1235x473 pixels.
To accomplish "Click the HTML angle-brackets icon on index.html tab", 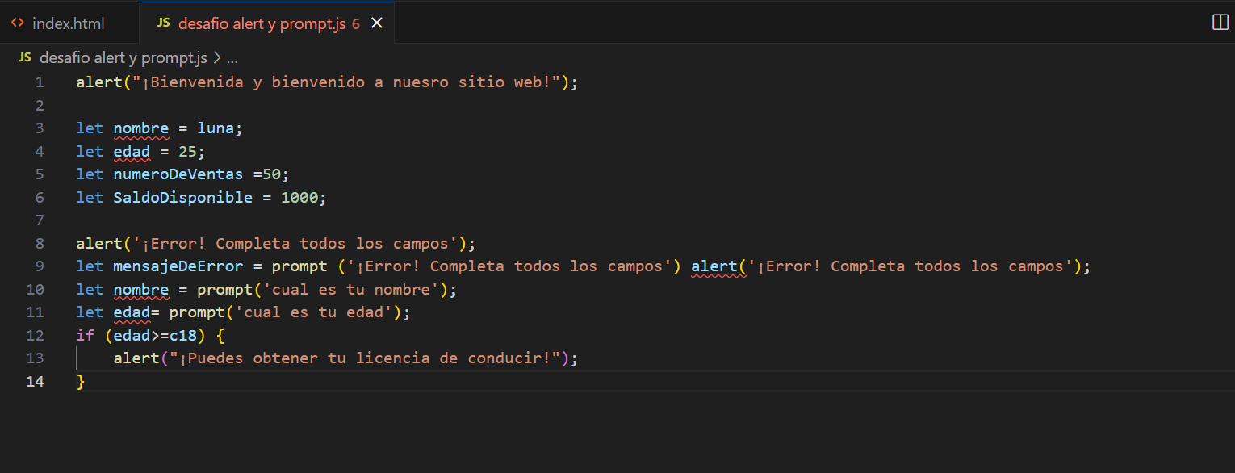I will pos(17,23).
